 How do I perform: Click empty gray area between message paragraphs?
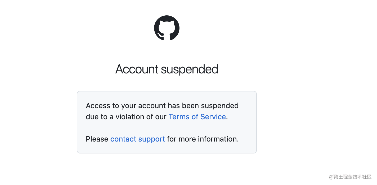pos(167,128)
